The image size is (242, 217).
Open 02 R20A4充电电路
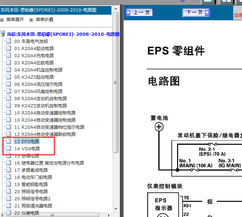[x=34, y=56]
